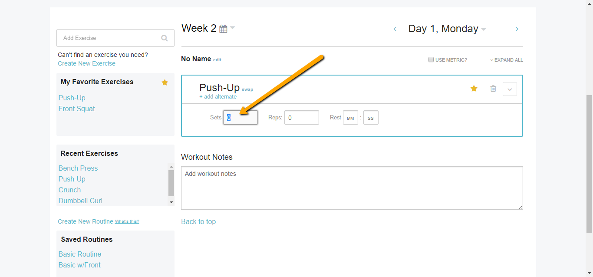
Task: Open the Week 2 calendar icon
Action: [x=223, y=29]
